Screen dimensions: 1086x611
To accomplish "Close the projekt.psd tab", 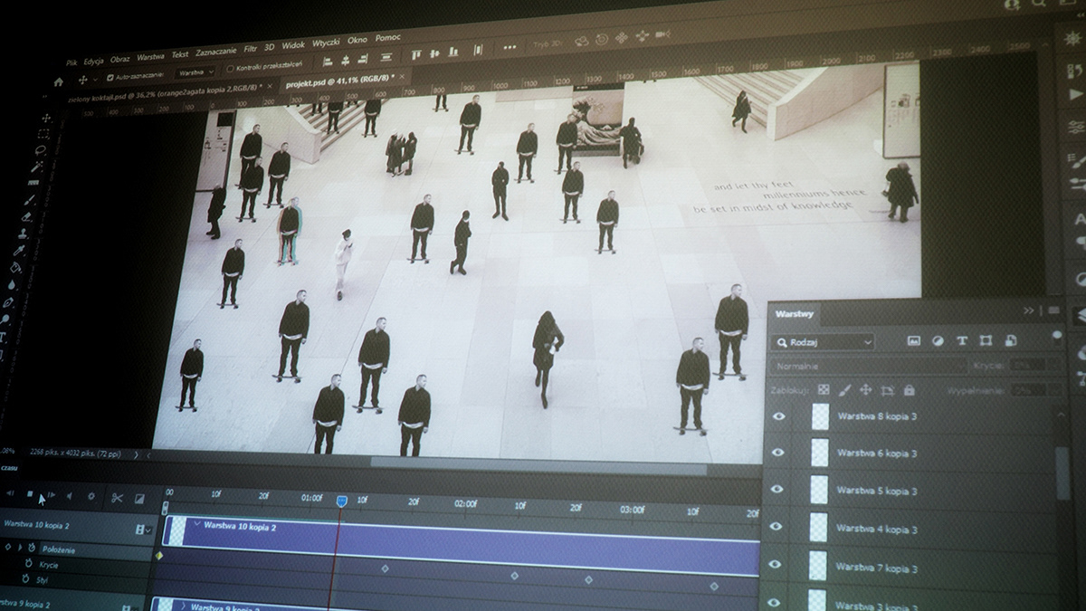I will coord(402,76).
